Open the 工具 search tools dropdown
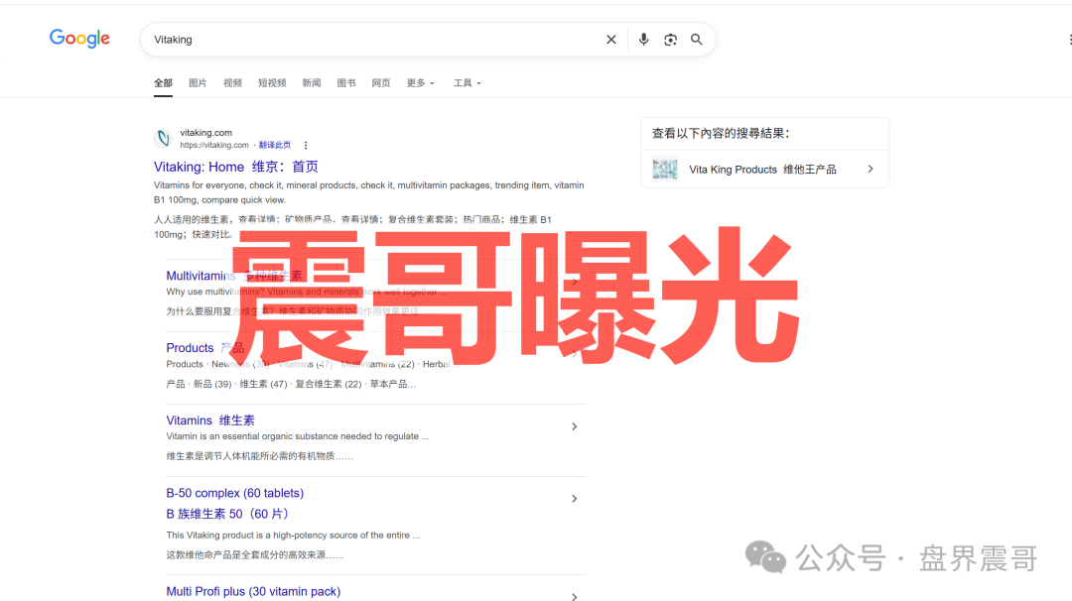The image size is (1072, 601). coord(466,83)
